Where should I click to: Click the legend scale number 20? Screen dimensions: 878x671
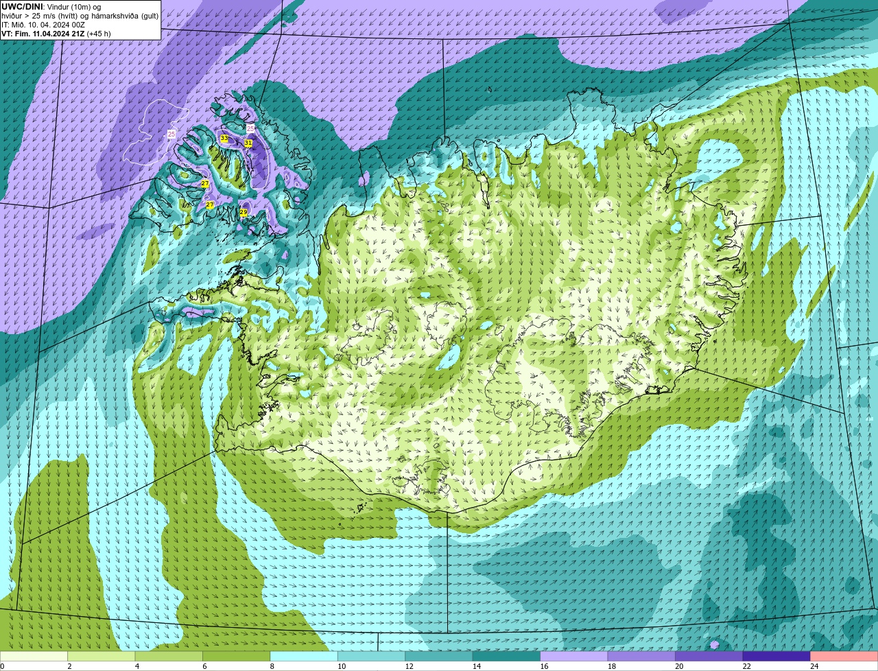click(679, 666)
